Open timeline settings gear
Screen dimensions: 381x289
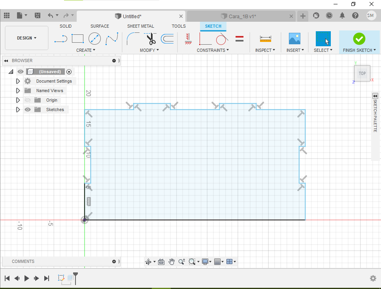(x=373, y=278)
